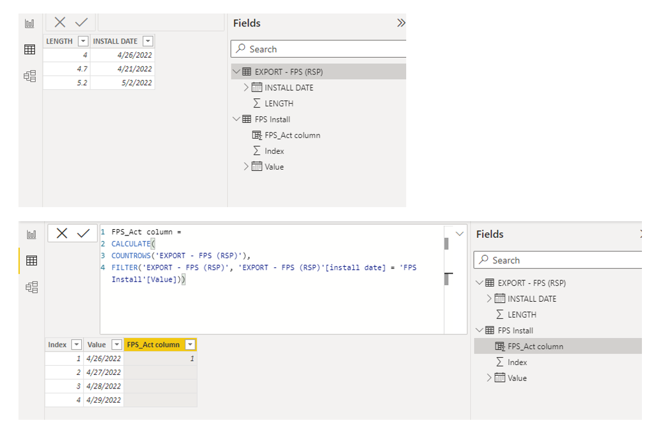Select Value cell 4/29/2022
653x429 pixels.
[x=103, y=400]
